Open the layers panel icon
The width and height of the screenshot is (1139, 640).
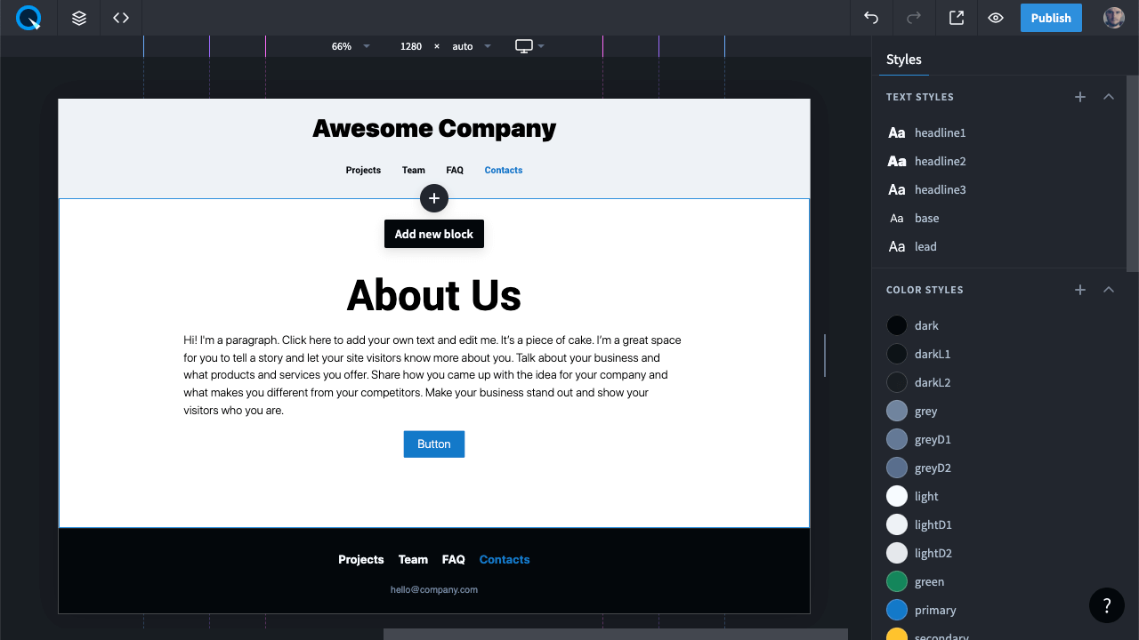pos(79,18)
